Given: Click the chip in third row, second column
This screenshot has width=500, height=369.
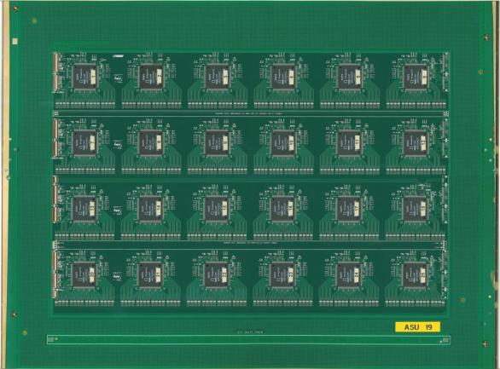Looking at the screenshot, I should tap(150, 209).
